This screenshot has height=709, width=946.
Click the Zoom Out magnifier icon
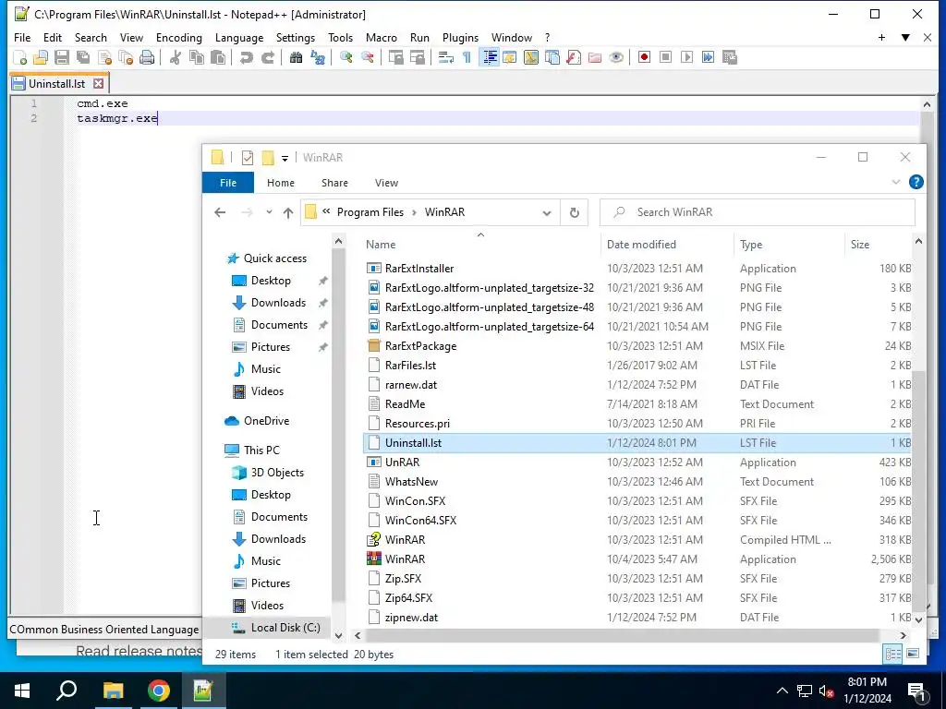point(368,57)
